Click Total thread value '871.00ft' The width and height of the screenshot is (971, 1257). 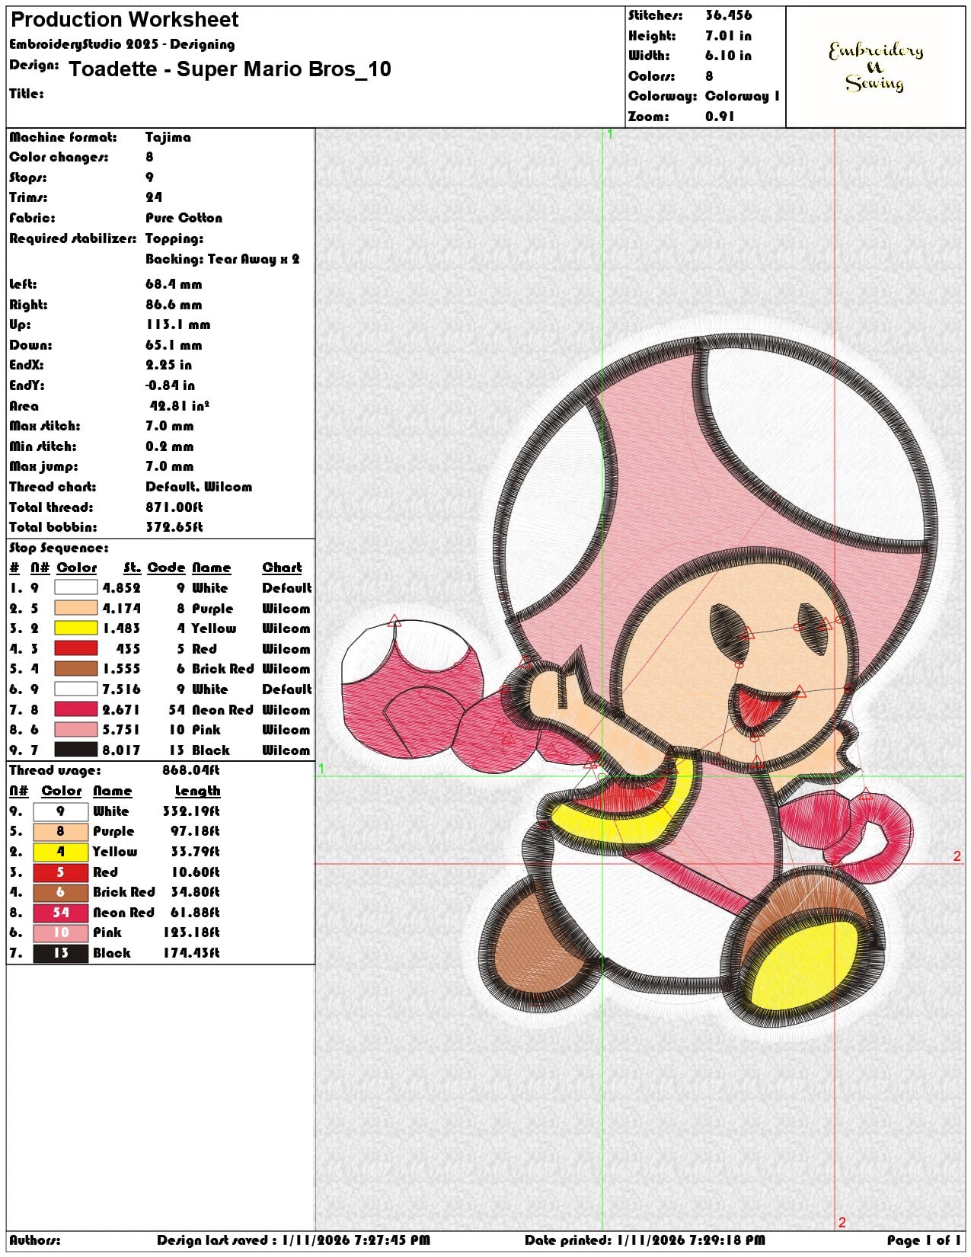click(x=174, y=507)
